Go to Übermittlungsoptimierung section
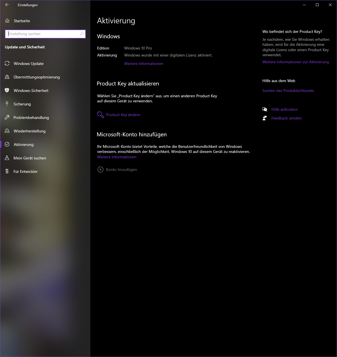This screenshot has width=337, height=357. click(x=45, y=77)
